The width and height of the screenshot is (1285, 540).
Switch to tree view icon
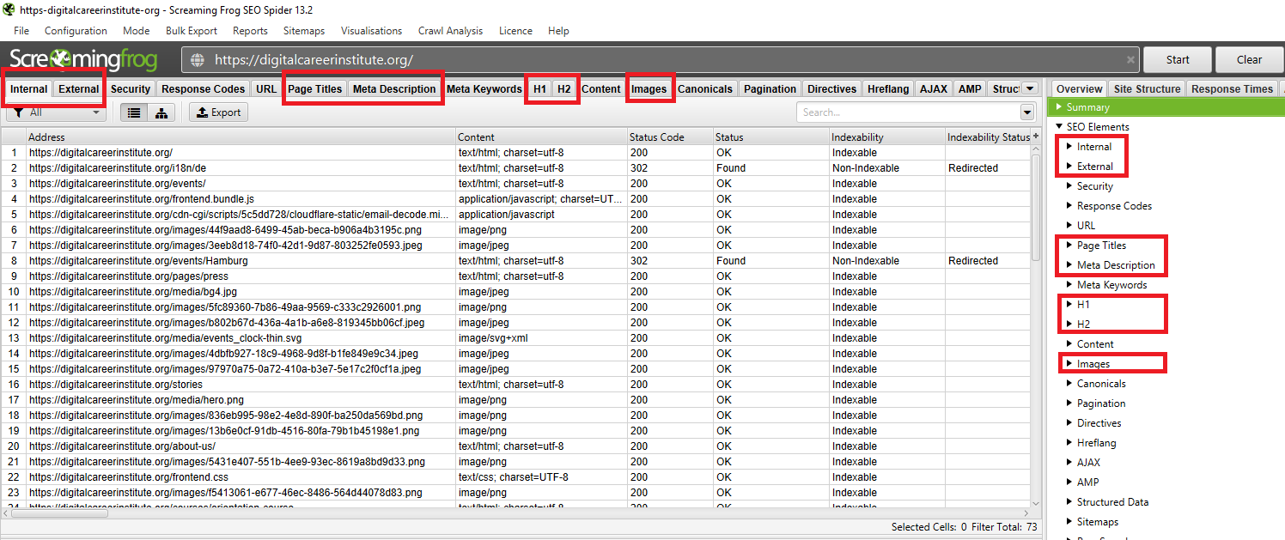tap(161, 112)
